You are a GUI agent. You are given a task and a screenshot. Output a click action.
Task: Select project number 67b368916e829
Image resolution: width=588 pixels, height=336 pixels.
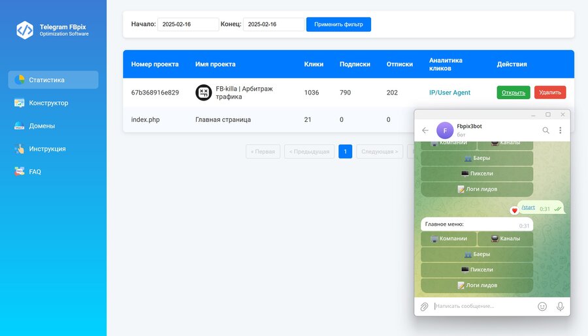(155, 93)
